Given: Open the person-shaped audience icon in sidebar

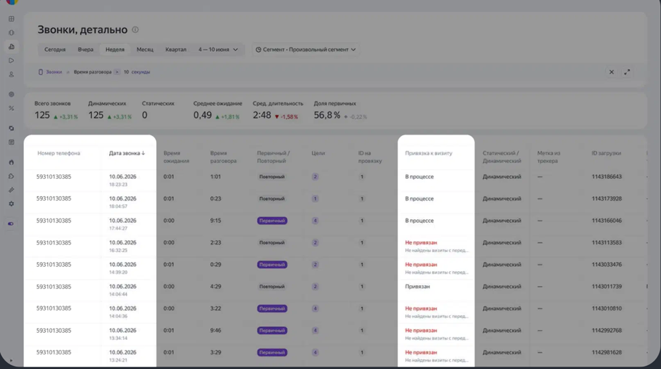Looking at the screenshot, I should coord(11,75).
